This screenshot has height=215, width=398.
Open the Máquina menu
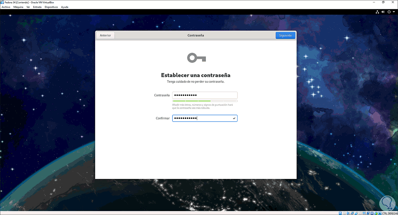click(x=18, y=7)
